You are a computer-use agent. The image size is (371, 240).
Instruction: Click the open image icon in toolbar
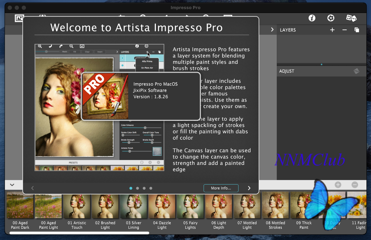click(19, 18)
